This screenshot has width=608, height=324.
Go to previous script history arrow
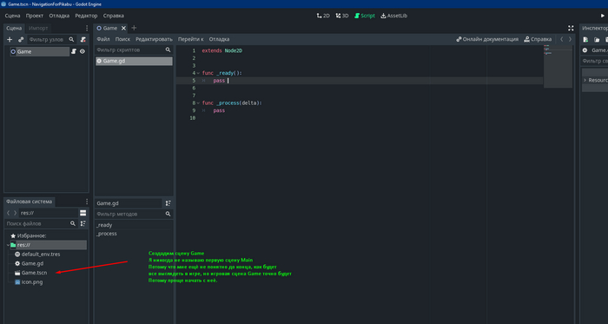coord(561,39)
